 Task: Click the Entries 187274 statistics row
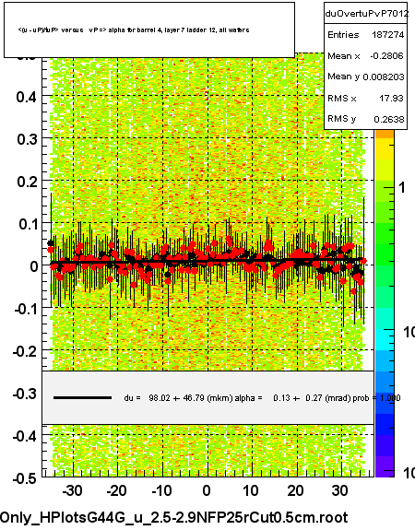tap(365, 34)
